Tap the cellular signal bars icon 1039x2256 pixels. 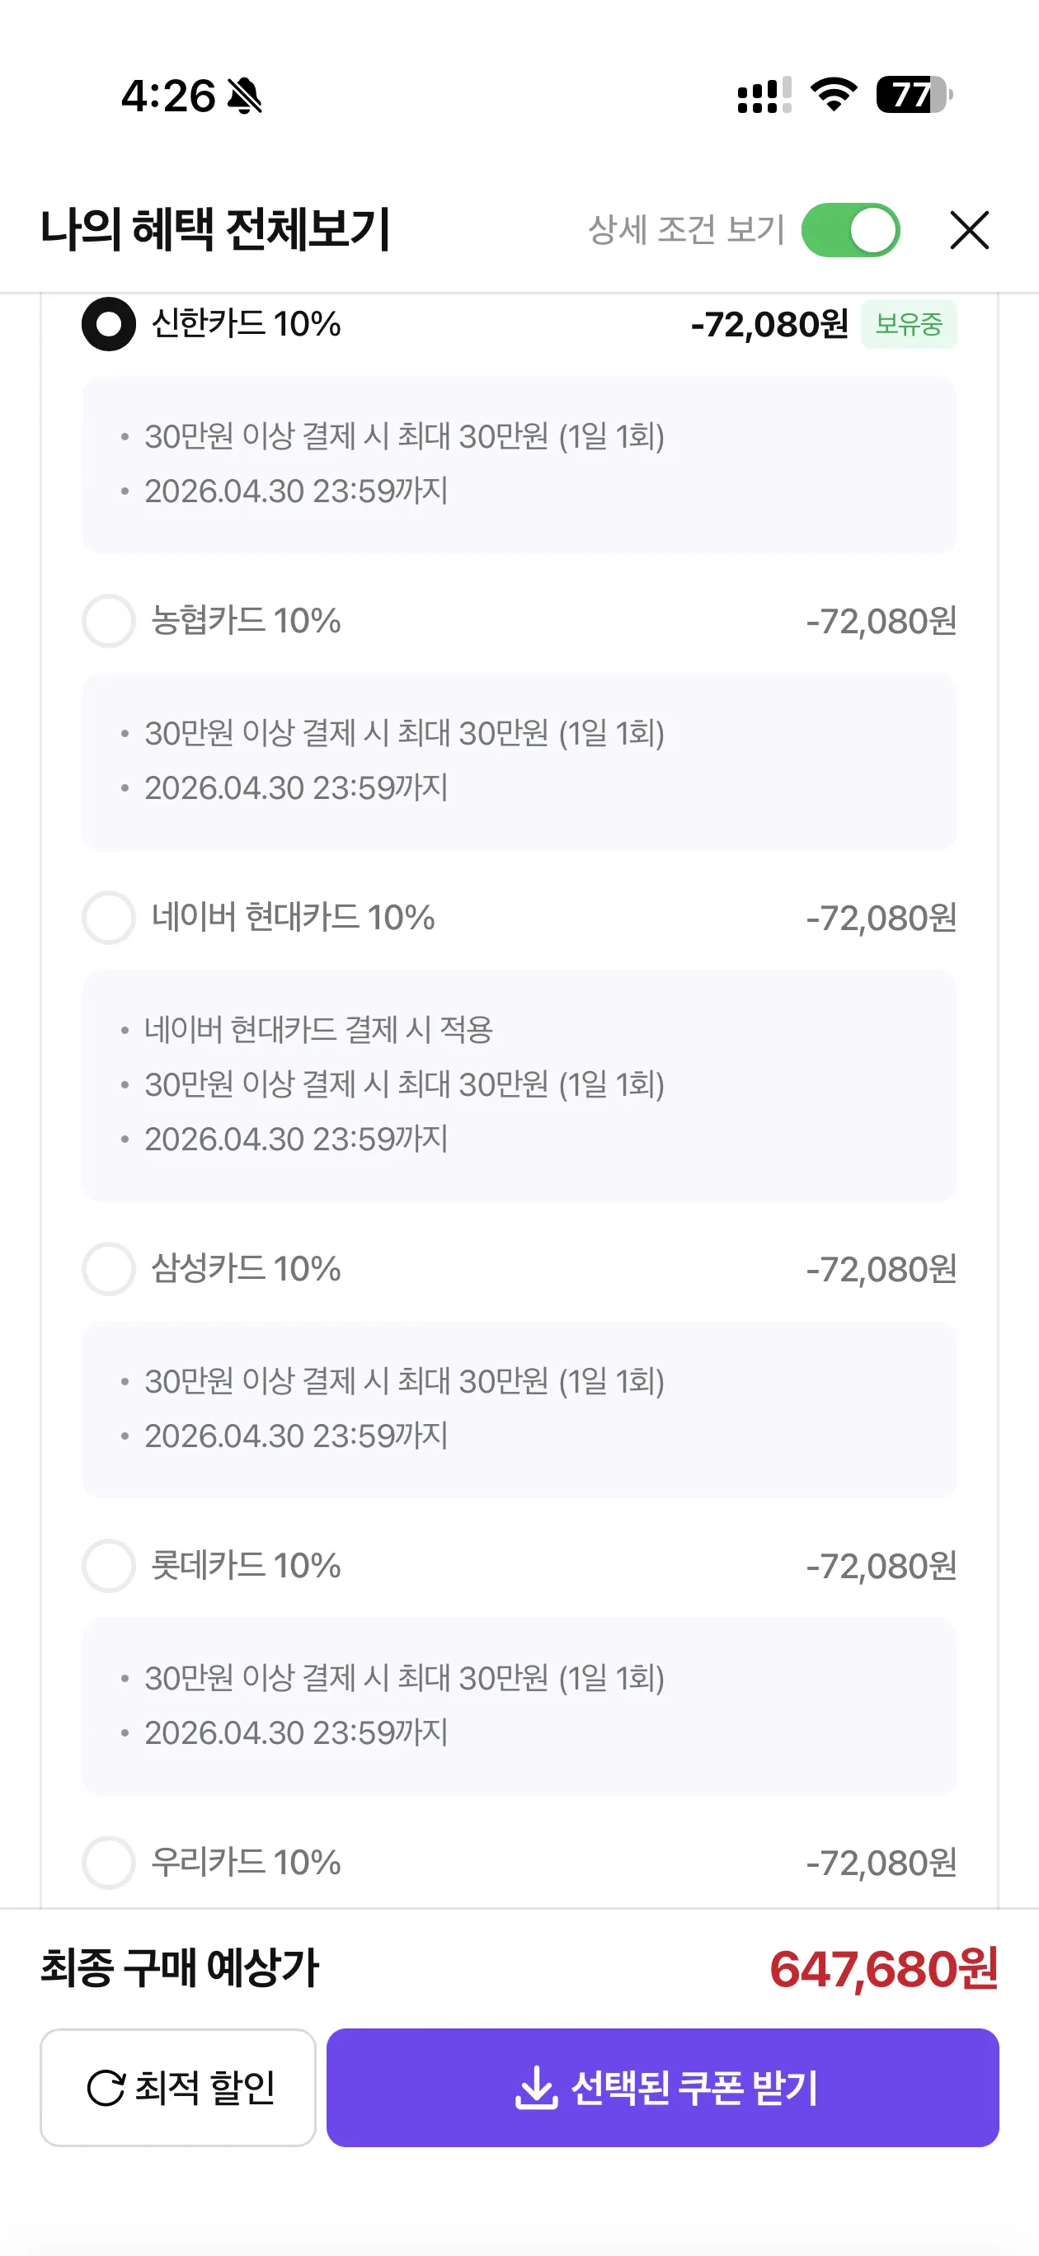coord(763,95)
